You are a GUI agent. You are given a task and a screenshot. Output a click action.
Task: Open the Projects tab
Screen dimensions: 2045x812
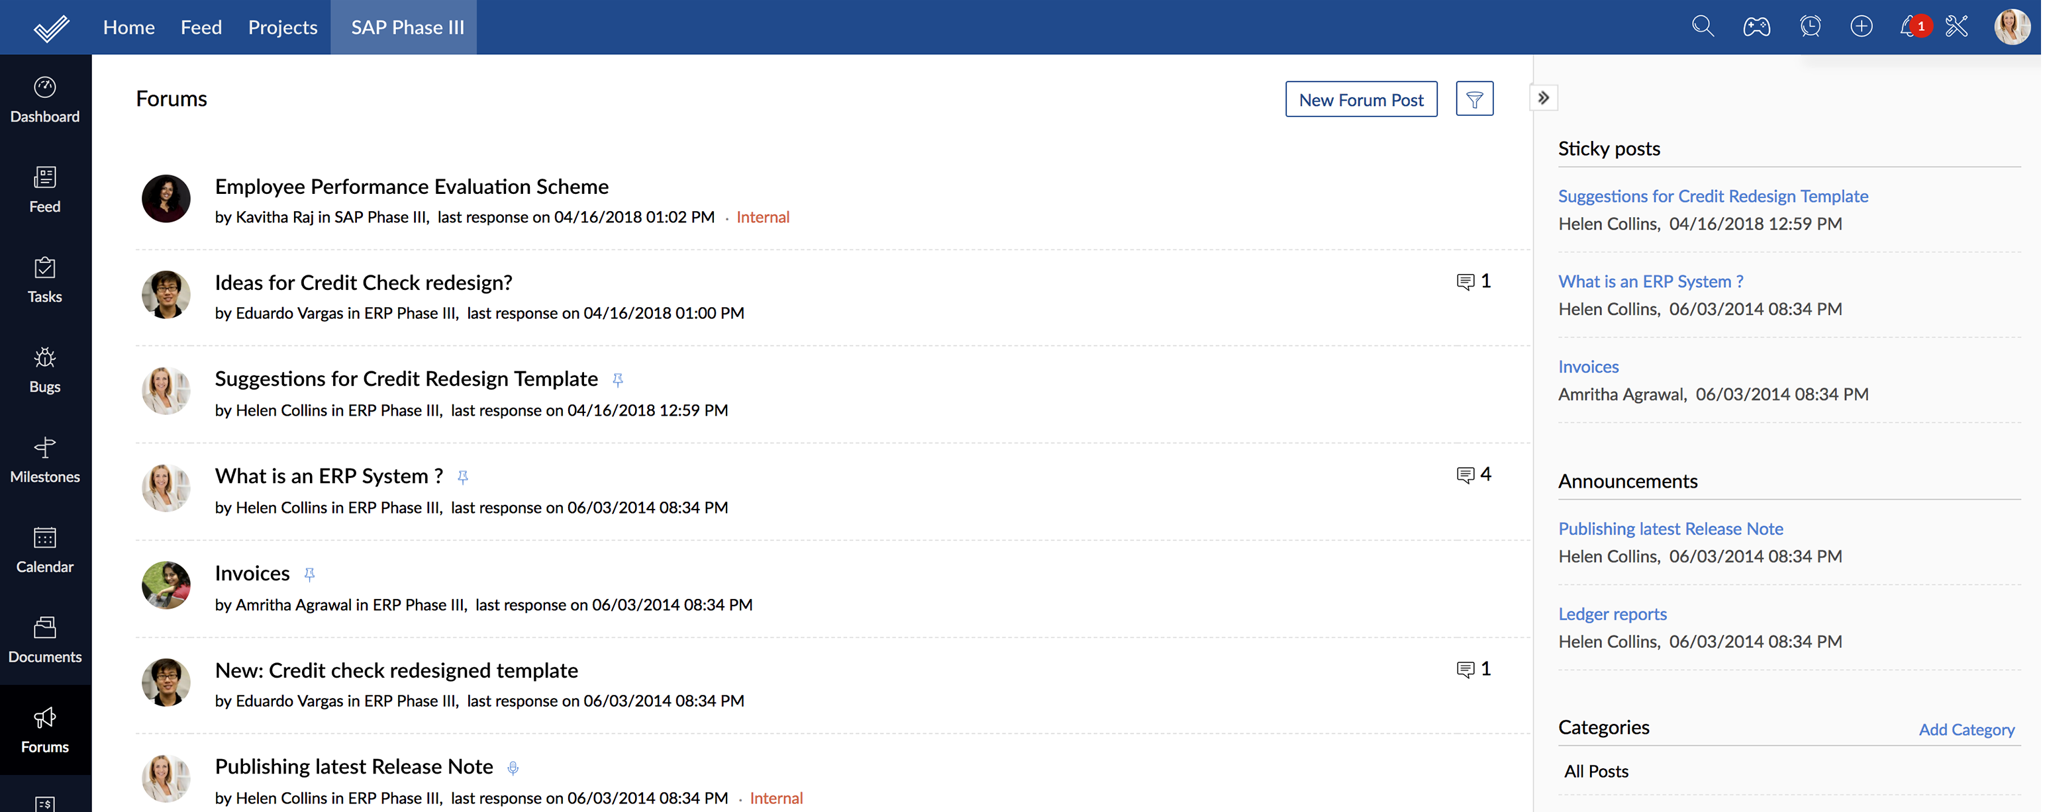click(x=283, y=27)
